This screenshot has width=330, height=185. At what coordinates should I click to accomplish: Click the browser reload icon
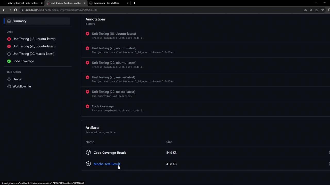15,10
